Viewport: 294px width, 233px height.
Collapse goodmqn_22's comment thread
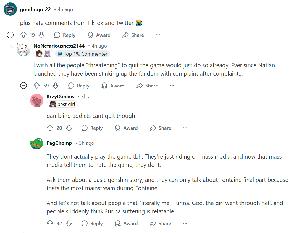(10, 35)
